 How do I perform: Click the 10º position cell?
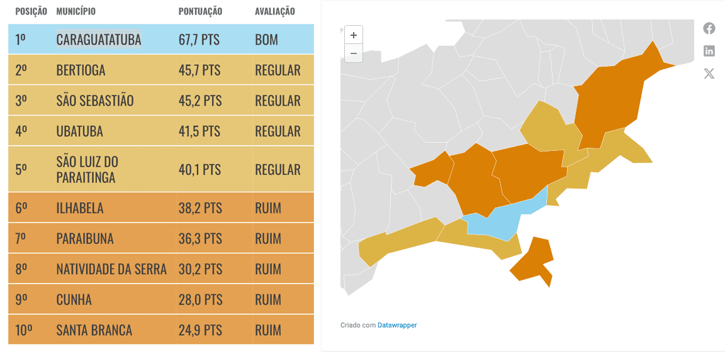[23, 330]
